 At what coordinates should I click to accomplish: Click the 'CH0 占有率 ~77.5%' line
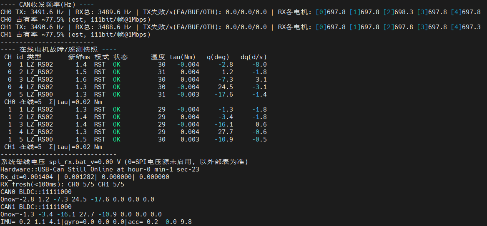coord(75,19)
